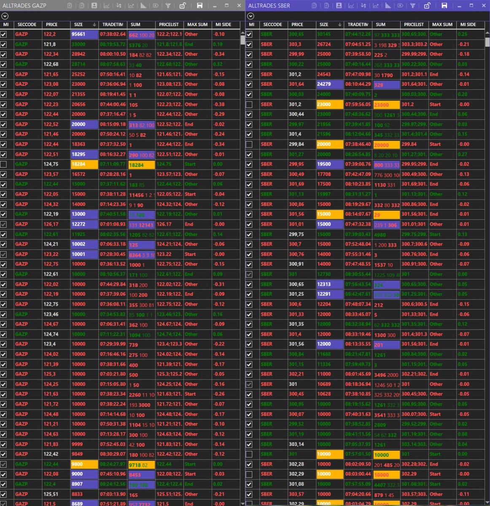The width and height of the screenshot is (490, 506).
Task: Open histogram bars icon in ALLTRADES SBER toolbar
Action: click(x=388, y=5)
